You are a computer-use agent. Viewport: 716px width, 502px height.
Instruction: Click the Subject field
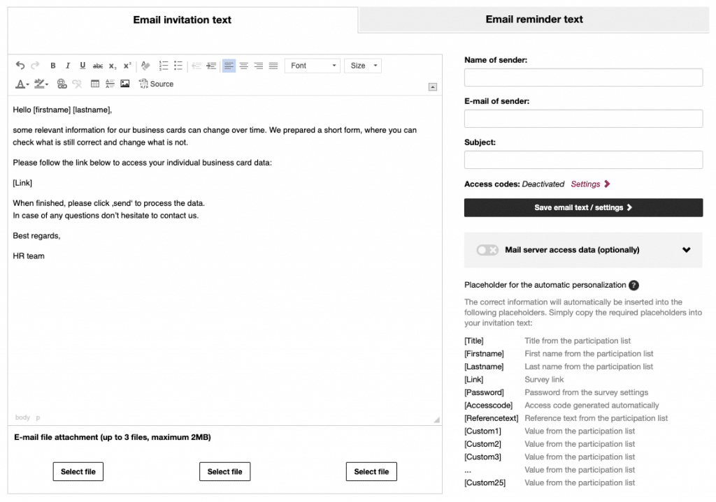(x=583, y=160)
